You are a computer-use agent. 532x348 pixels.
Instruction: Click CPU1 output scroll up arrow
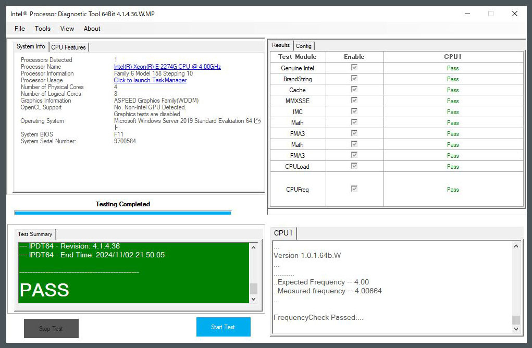[x=516, y=246]
